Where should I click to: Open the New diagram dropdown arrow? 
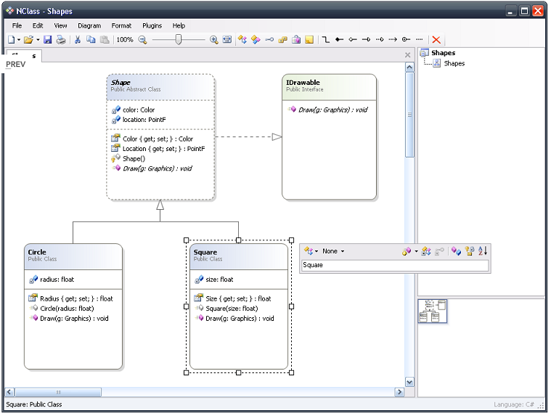[x=19, y=40]
